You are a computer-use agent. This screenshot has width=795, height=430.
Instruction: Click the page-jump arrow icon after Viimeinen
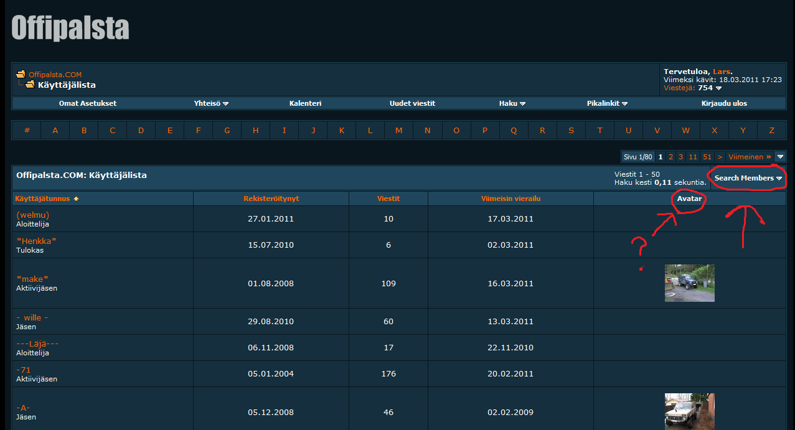pos(780,157)
